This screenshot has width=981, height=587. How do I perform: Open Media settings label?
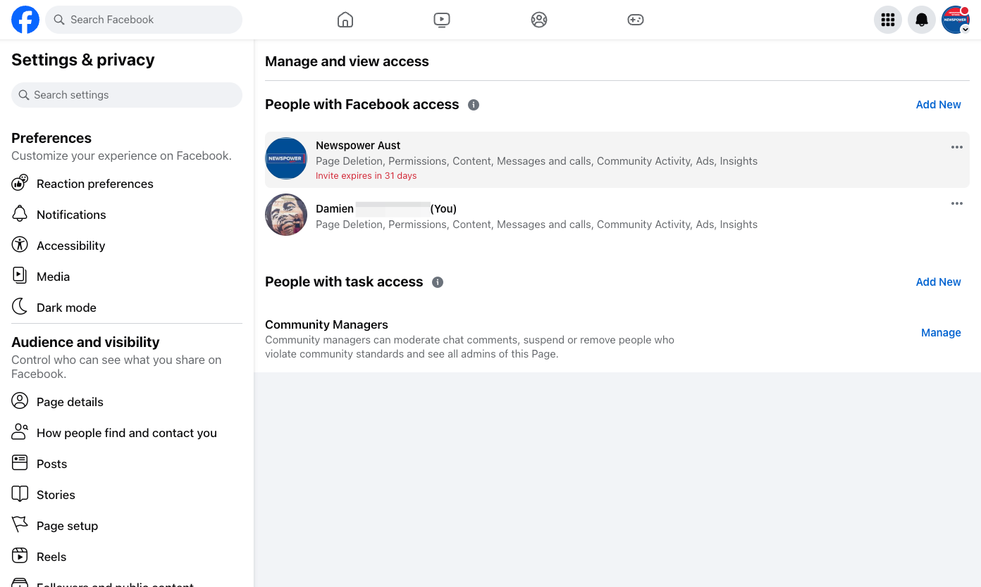click(53, 277)
